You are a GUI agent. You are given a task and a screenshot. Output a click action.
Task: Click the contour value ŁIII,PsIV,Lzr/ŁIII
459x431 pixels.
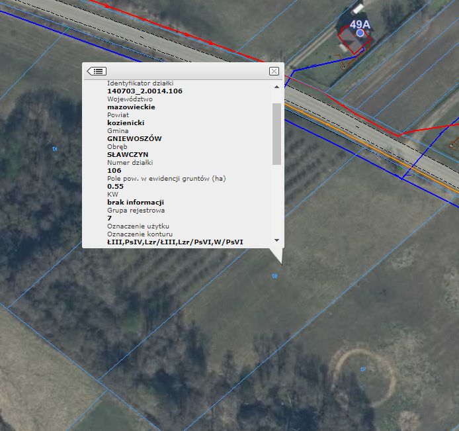point(175,242)
